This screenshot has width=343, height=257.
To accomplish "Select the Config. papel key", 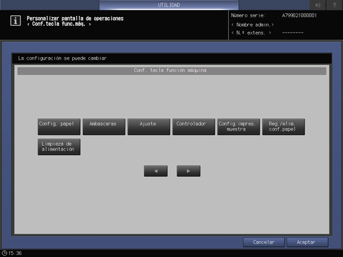I will point(59,127).
